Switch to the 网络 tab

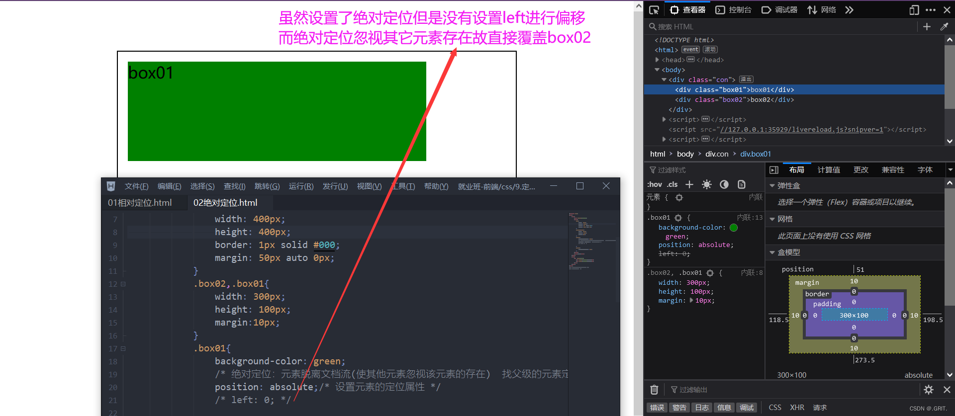click(822, 10)
